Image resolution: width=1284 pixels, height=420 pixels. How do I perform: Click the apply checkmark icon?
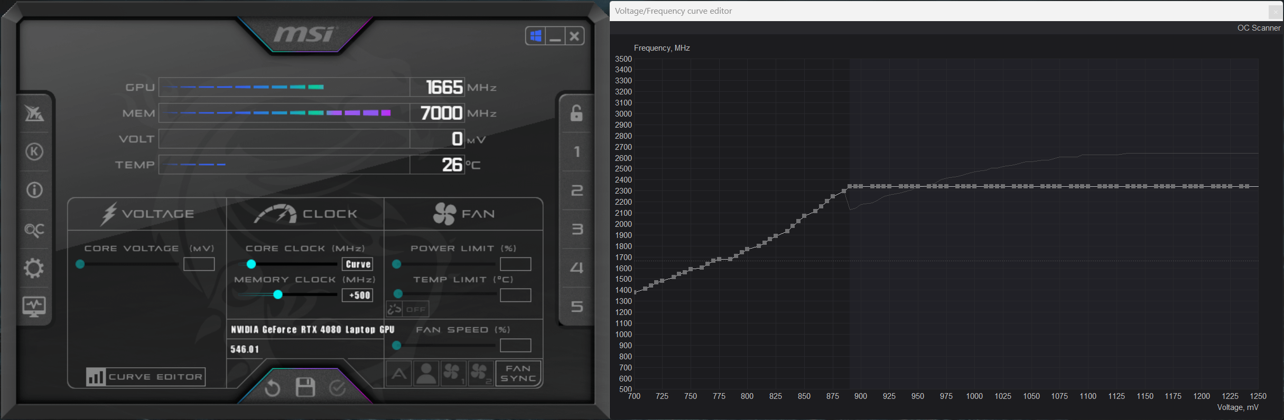[337, 388]
